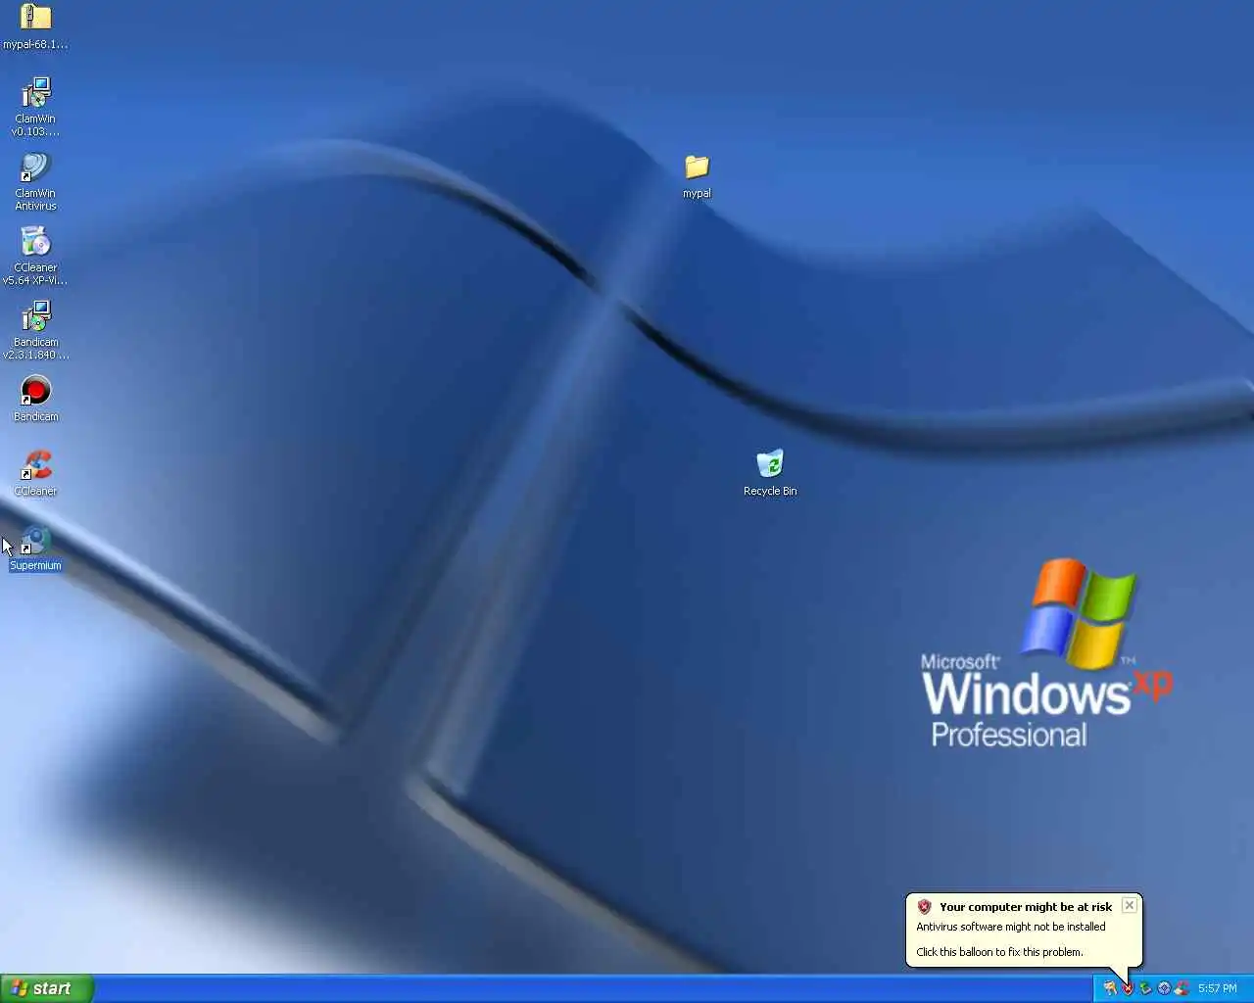Select the ClamWin Antivirus shortcut
Viewport: 1254px width, 1003px height.
[35, 167]
